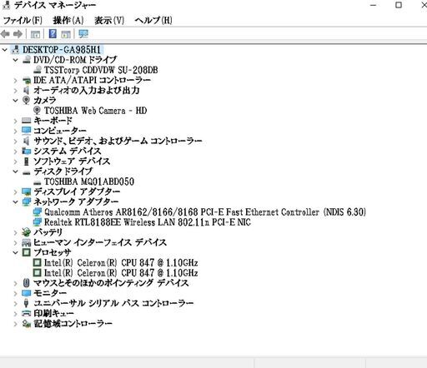Expand the バッテリ category

(16, 232)
